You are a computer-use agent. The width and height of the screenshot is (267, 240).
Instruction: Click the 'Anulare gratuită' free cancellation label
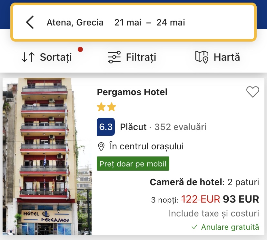230,227
